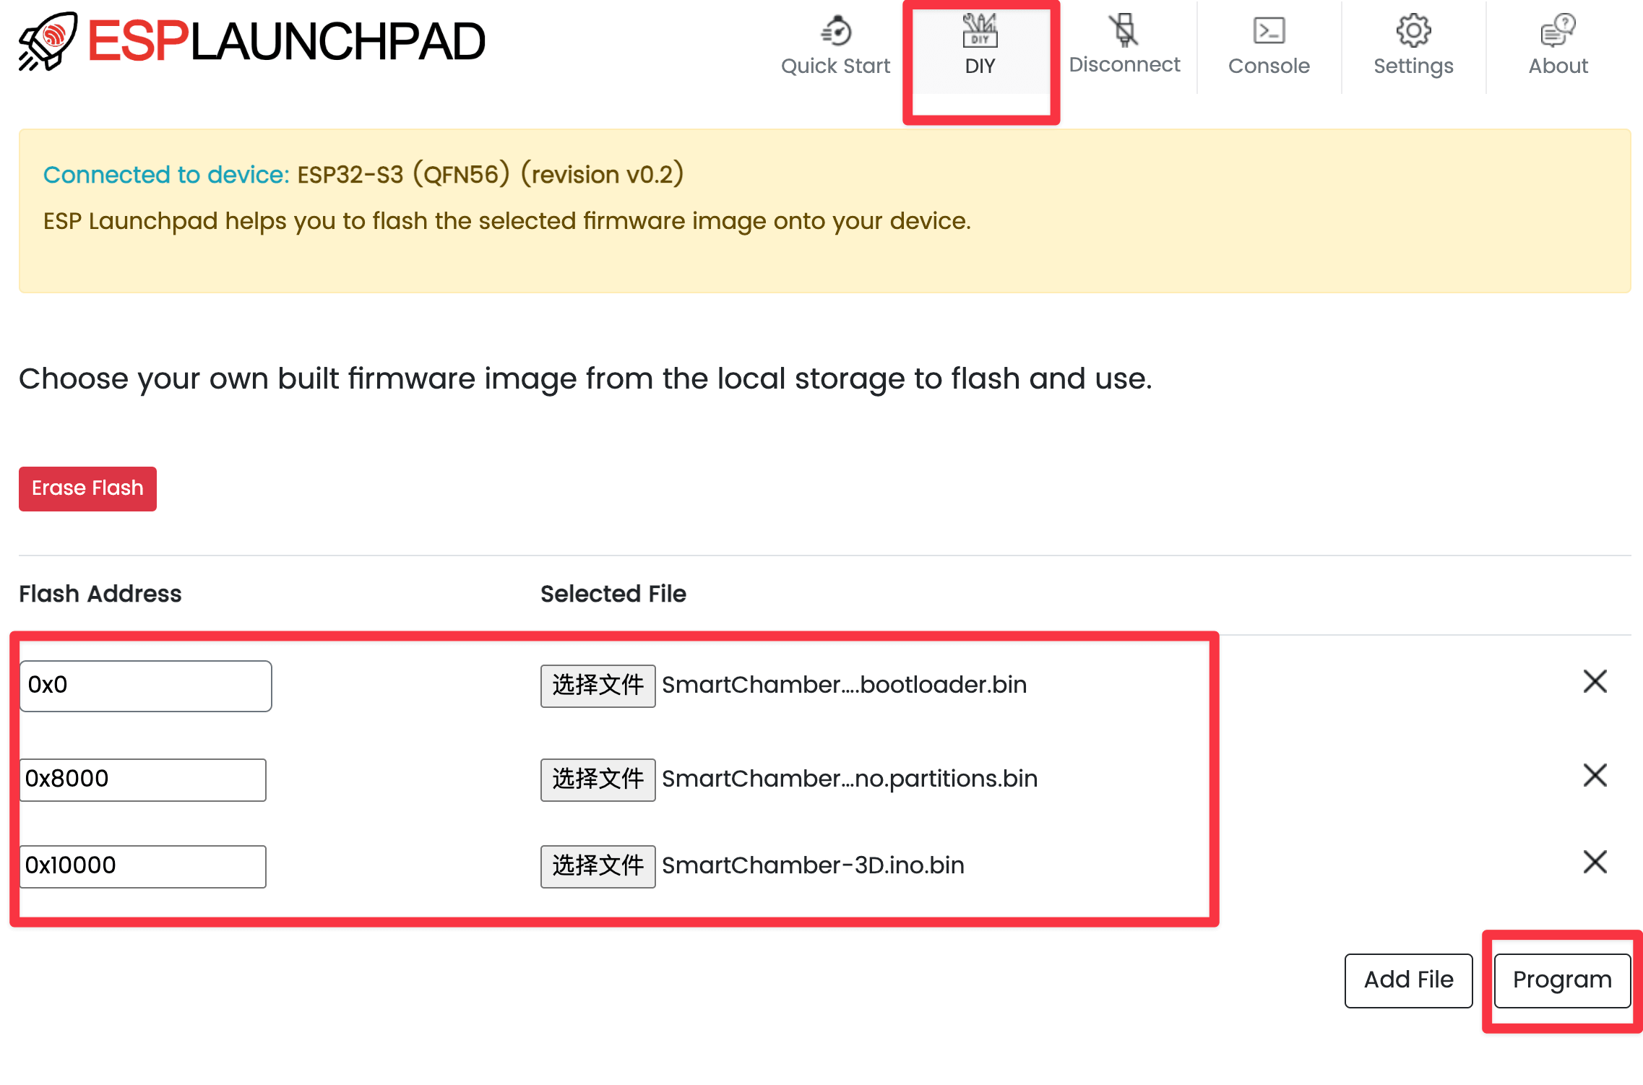This screenshot has height=1085, width=1643.
Task: Choose a file for the 0x10000 address
Action: pyautogui.click(x=598, y=866)
